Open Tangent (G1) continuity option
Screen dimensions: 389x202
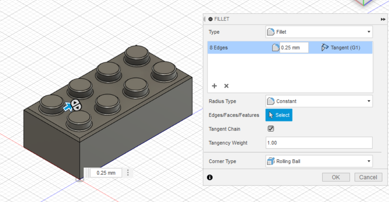(x=341, y=48)
